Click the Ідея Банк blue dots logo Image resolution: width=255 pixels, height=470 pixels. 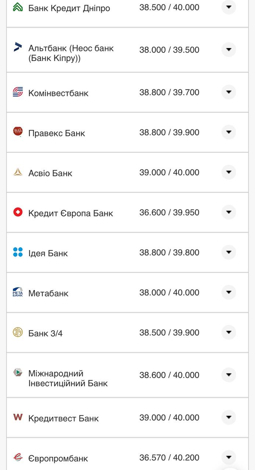click(18, 252)
